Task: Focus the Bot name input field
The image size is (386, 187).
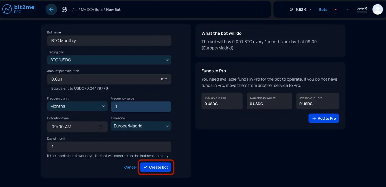Action: (x=109, y=41)
